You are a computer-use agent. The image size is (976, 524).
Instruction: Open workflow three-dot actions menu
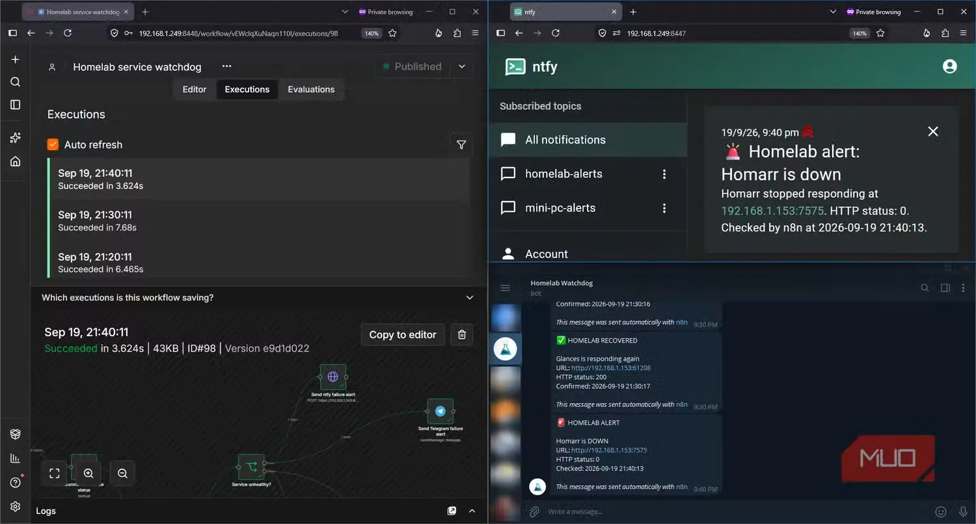tap(226, 66)
